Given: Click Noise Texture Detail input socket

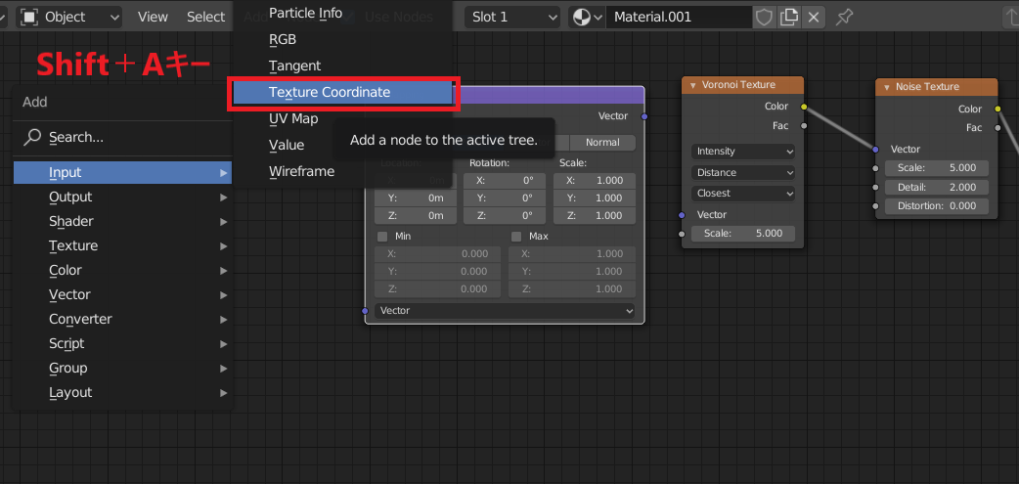Looking at the screenshot, I should click(875, 187).
